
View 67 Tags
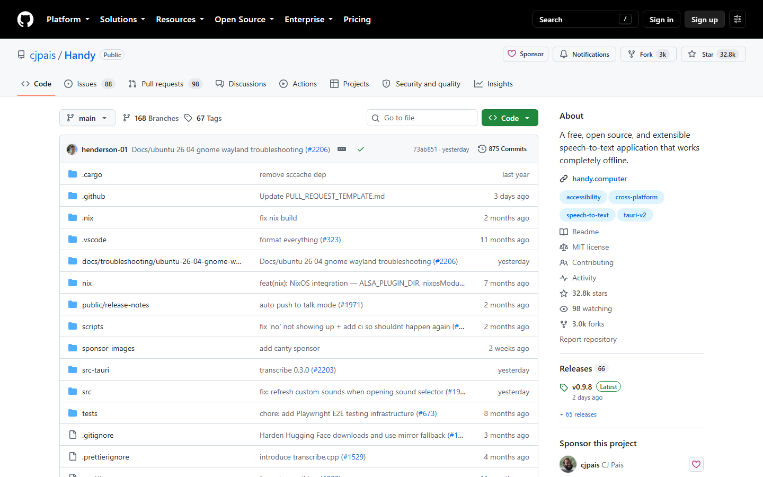click(x=203, y=118)
